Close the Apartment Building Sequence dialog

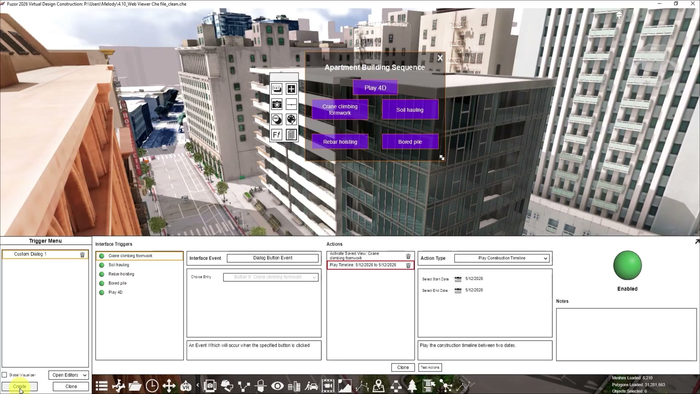(x=440, y=58)
